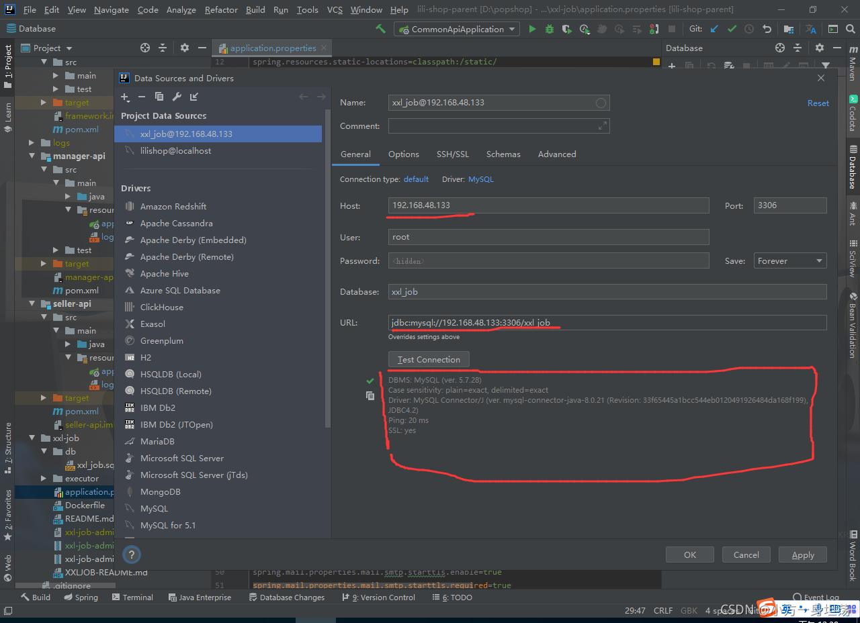Open Database sidebar tool window

pyautogui.click(x=853, y=168)
